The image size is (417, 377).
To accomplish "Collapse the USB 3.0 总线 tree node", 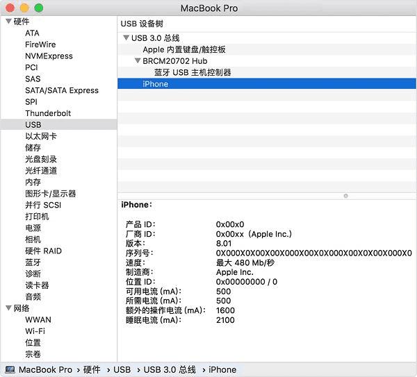I will pos(126,37).
